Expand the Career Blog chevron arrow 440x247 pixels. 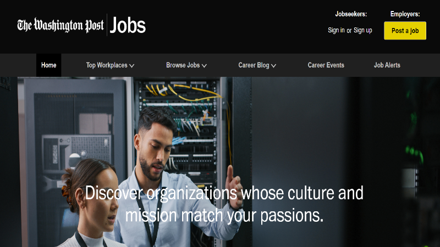click(273, 66)
